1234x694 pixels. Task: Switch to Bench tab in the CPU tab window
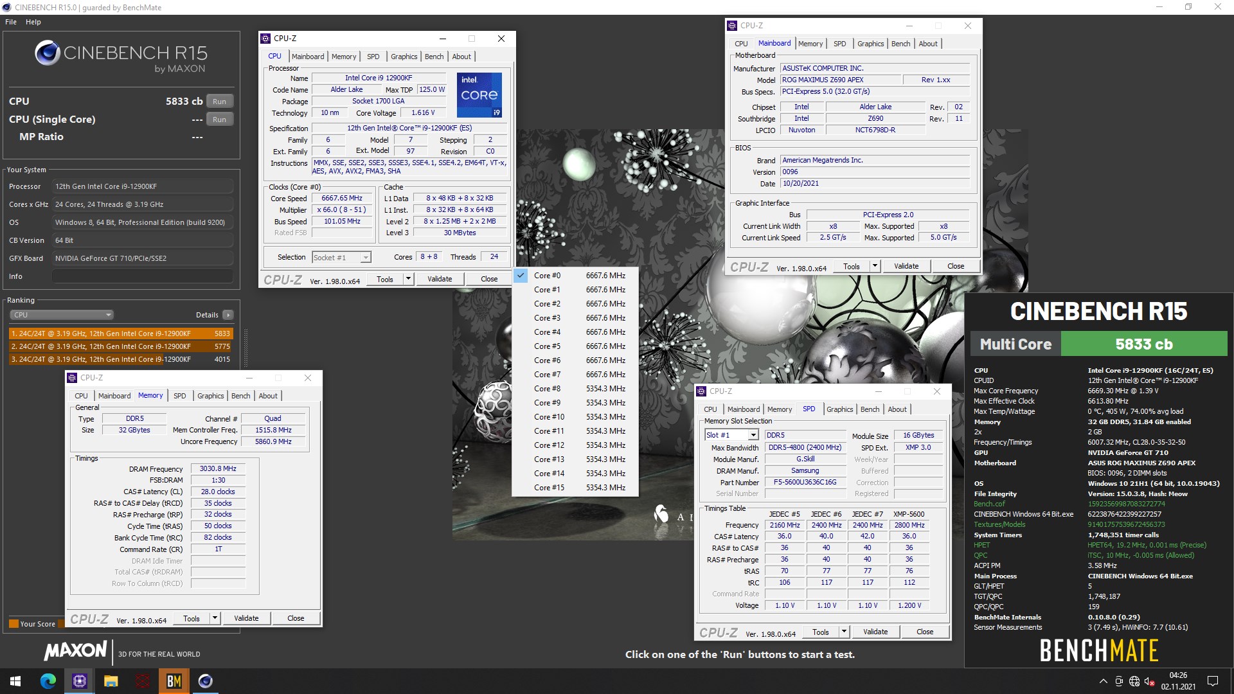pos(434,57)
